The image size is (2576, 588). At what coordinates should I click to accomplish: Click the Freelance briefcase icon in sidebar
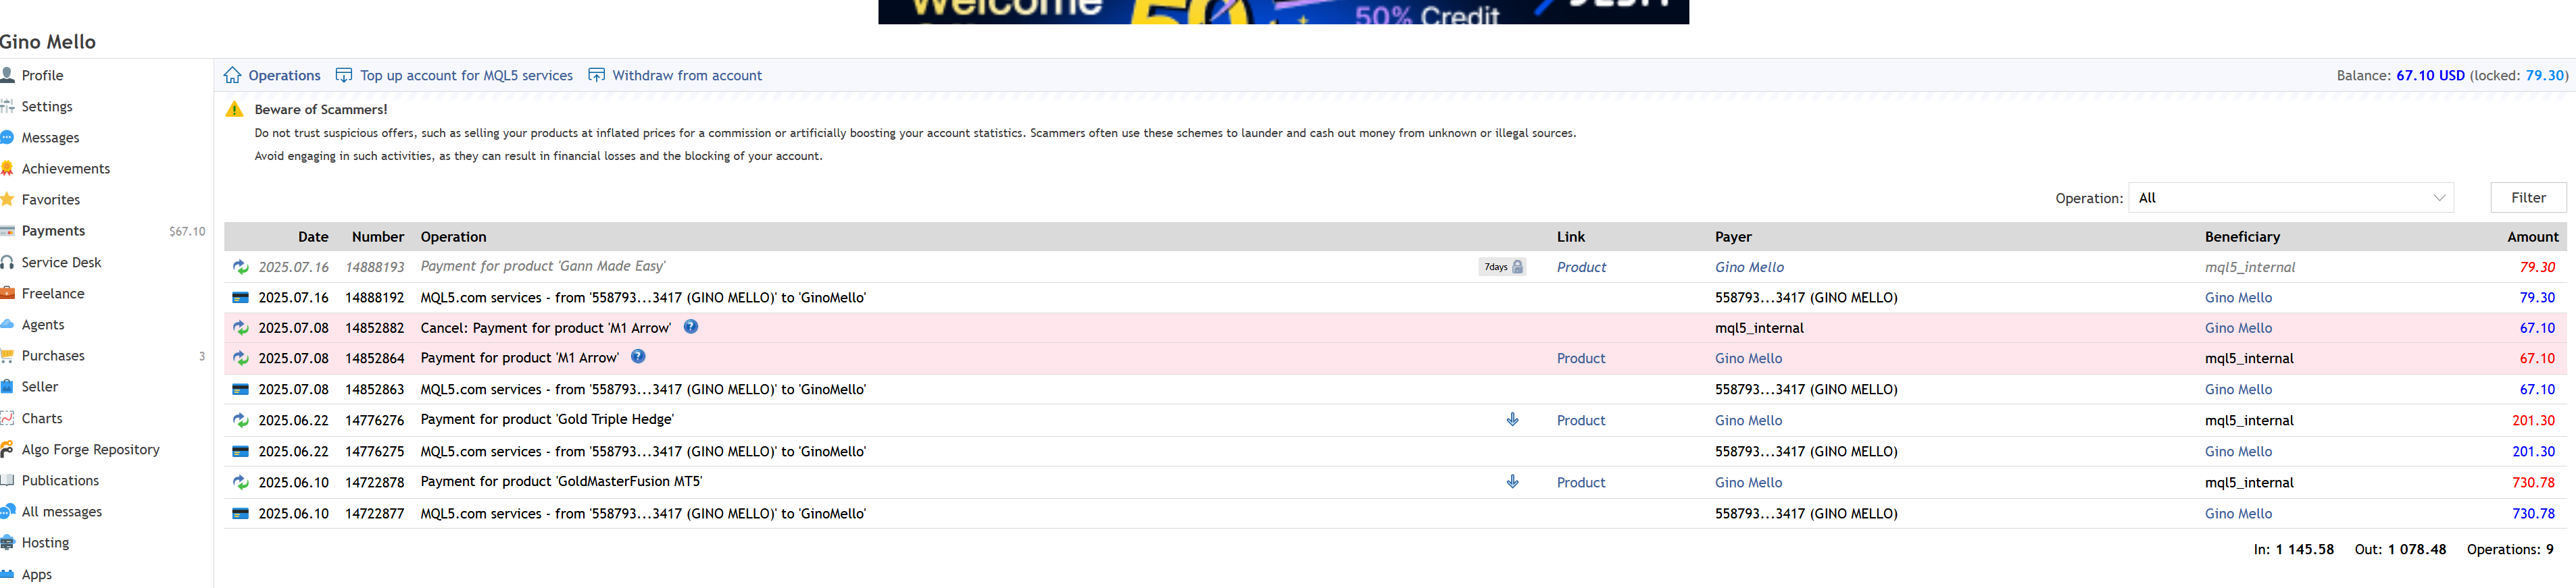pyautogui.click(x=7, y=292)
